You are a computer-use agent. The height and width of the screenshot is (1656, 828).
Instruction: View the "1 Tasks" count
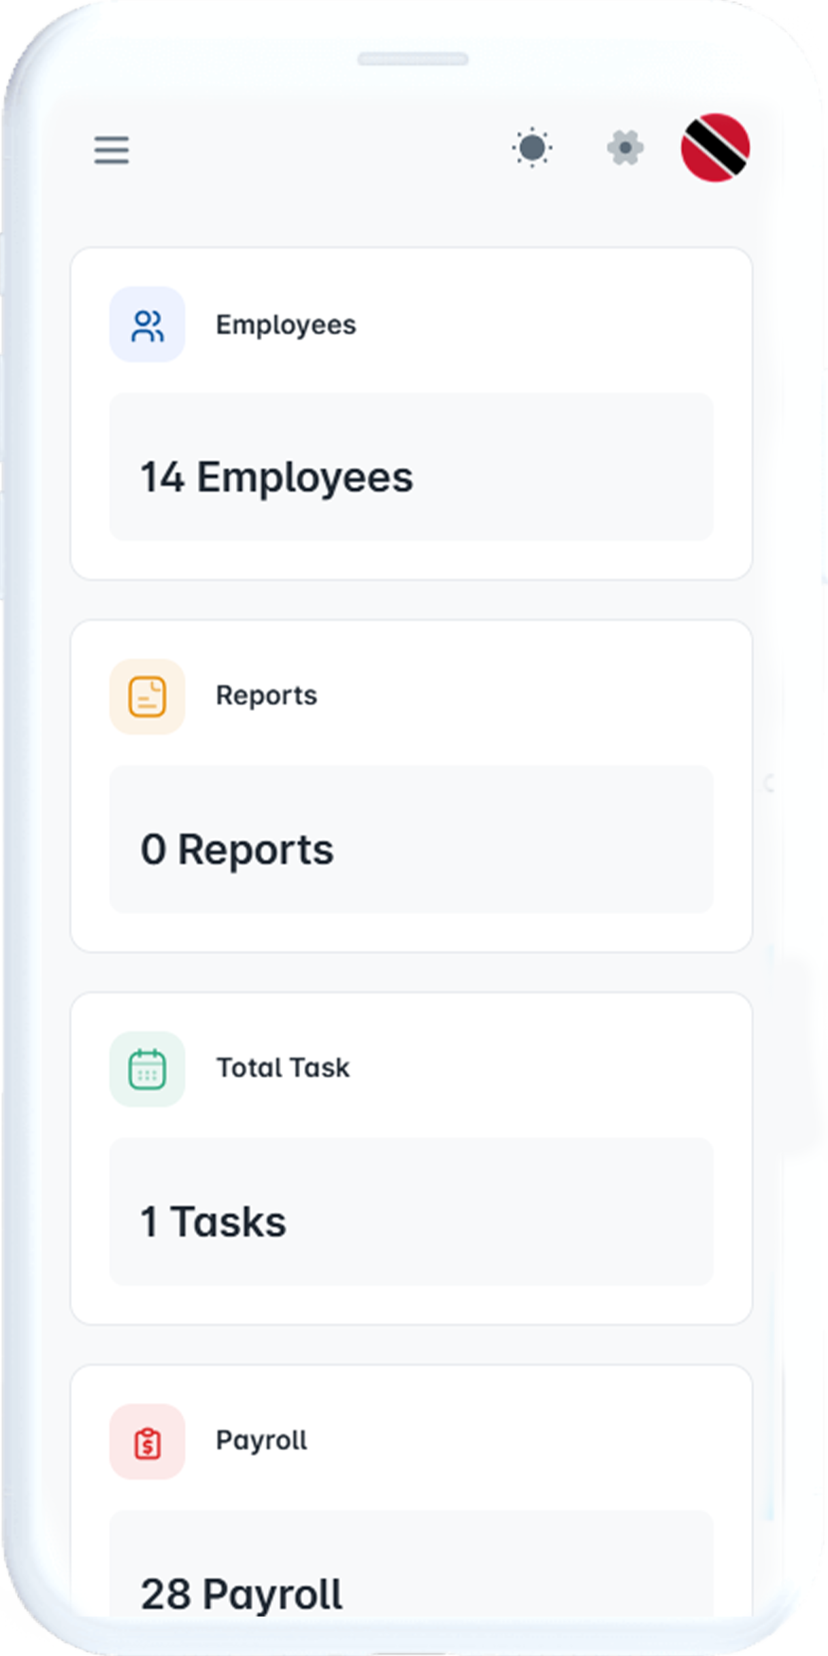pyautogui.click(x=213, y=1222)
